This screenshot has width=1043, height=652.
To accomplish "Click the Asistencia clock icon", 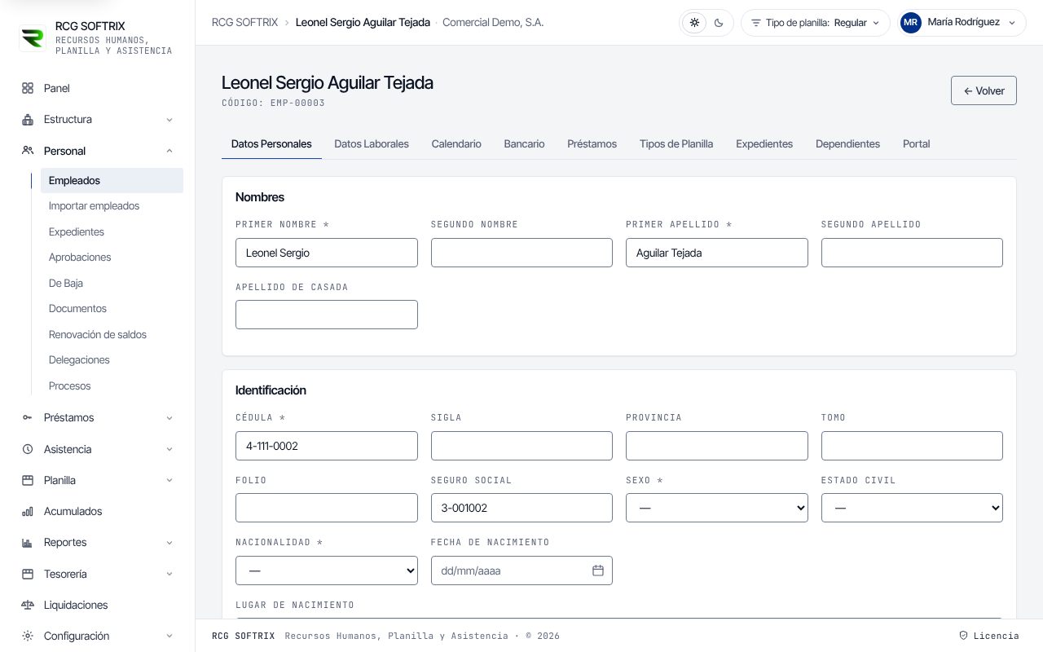I will (x=28, y=449).
